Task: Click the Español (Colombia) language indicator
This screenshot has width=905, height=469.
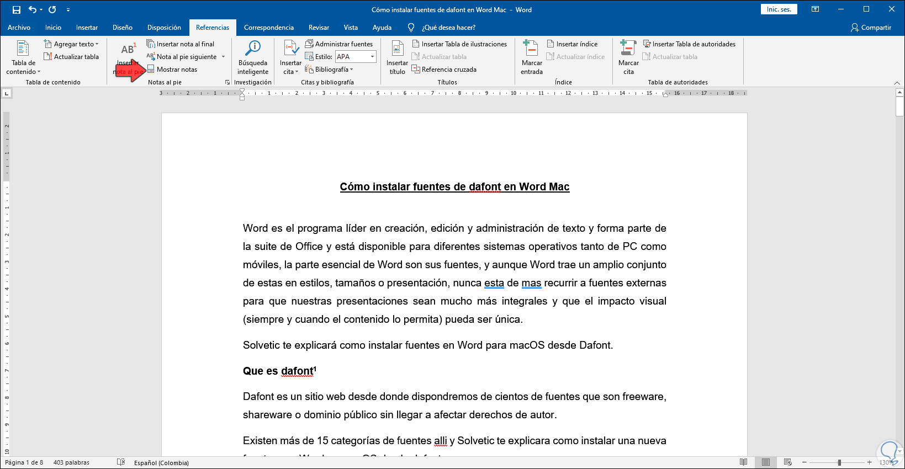Action: [x=161, y=462]
